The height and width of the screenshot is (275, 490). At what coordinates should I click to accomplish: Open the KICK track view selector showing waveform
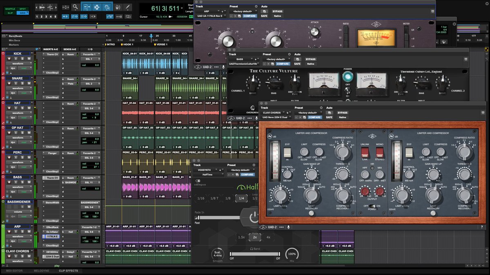click(19, 64)
